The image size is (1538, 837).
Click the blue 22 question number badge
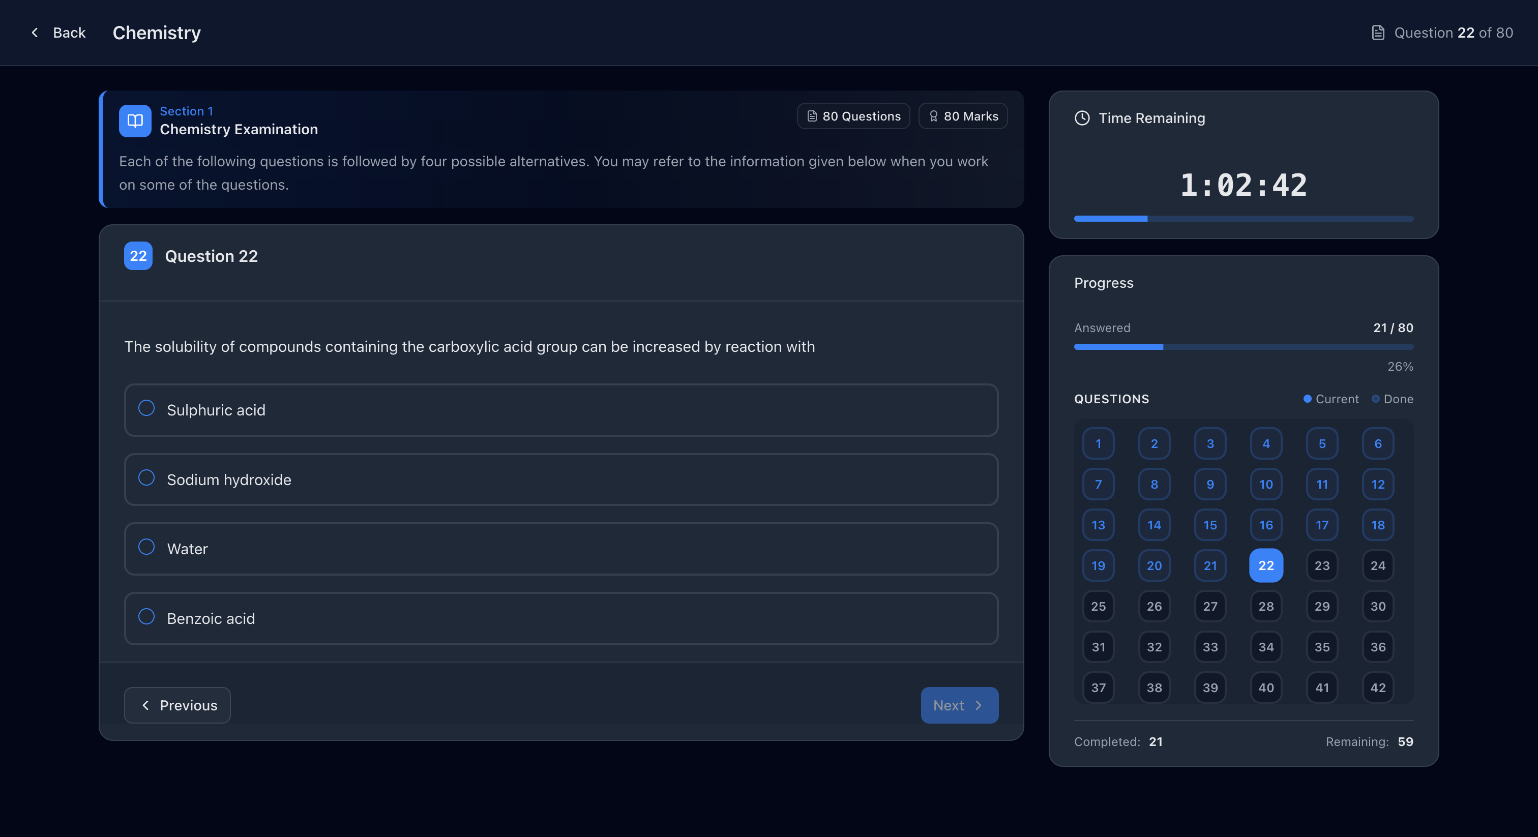click(138, 256)
